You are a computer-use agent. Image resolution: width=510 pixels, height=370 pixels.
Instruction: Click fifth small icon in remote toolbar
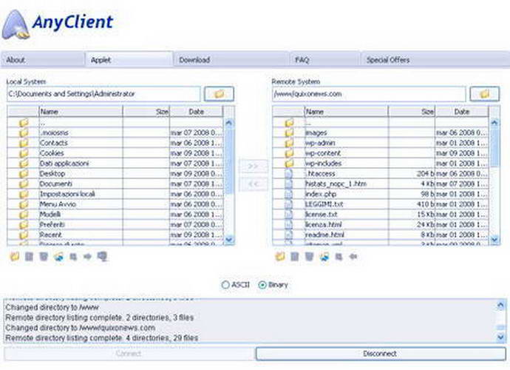(339, 257)
